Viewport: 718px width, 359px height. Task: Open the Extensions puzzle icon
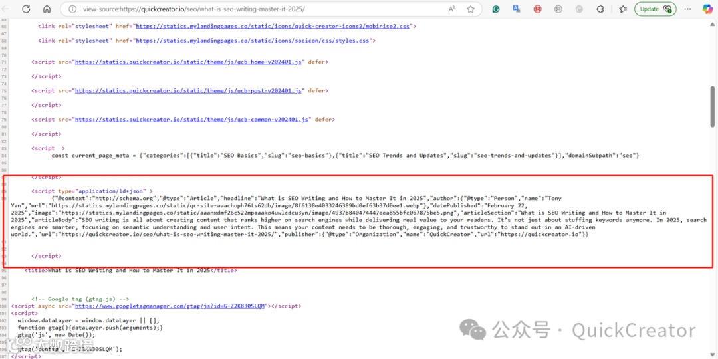point(600,9)
